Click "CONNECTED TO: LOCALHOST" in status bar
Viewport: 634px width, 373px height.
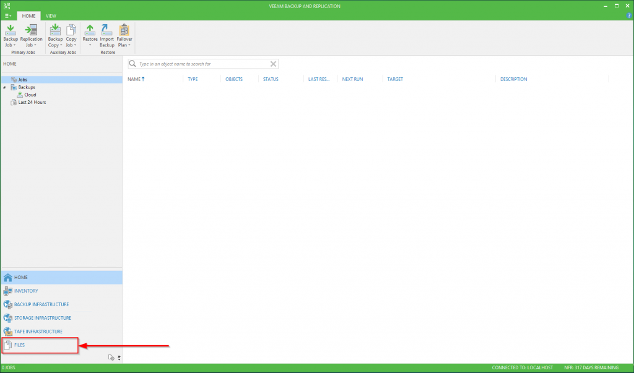523,368
